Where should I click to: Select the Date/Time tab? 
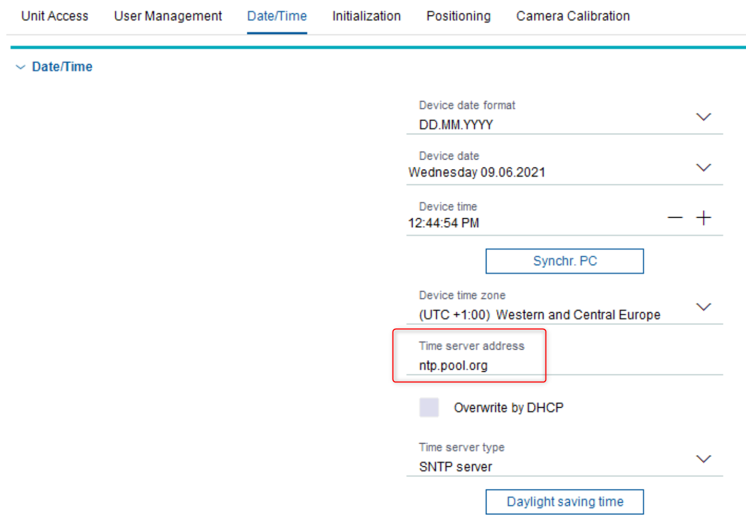pos(277,16)
